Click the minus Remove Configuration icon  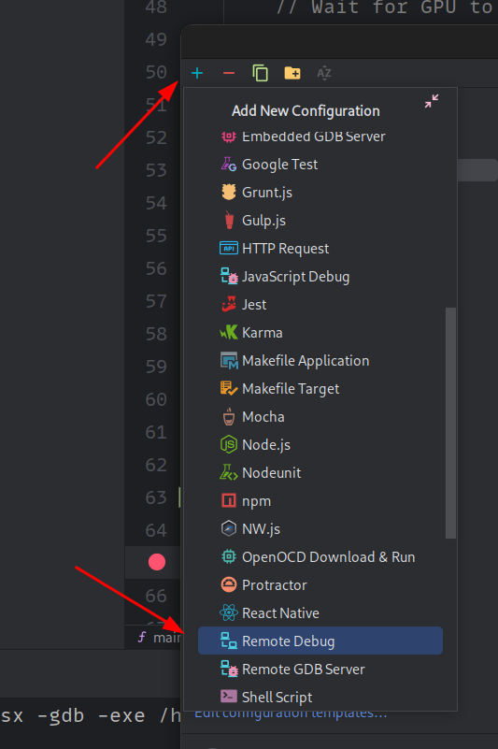(x=229, y=73)
